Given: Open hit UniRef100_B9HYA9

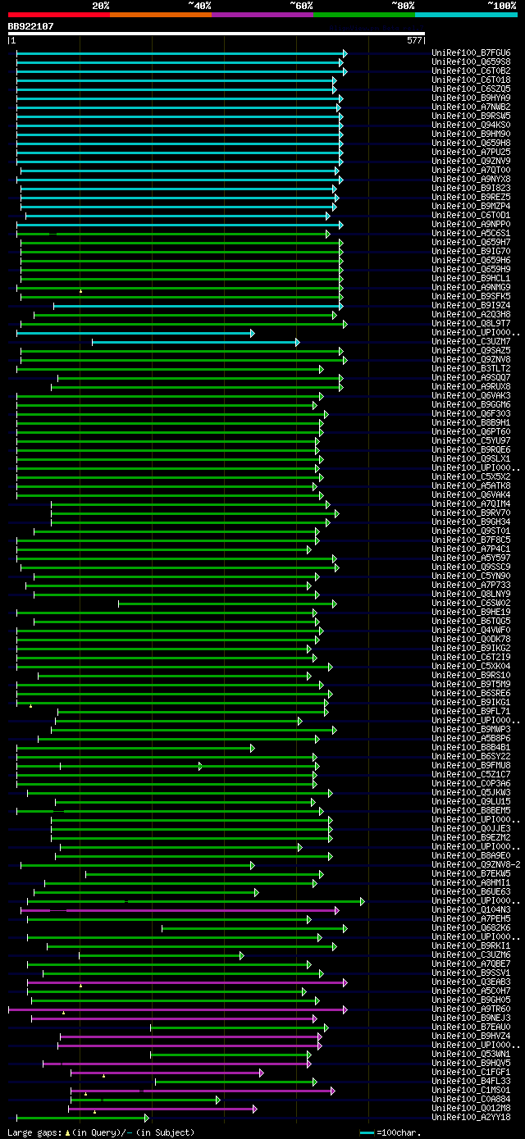Looking at the screenshot, I should [471, 98].
